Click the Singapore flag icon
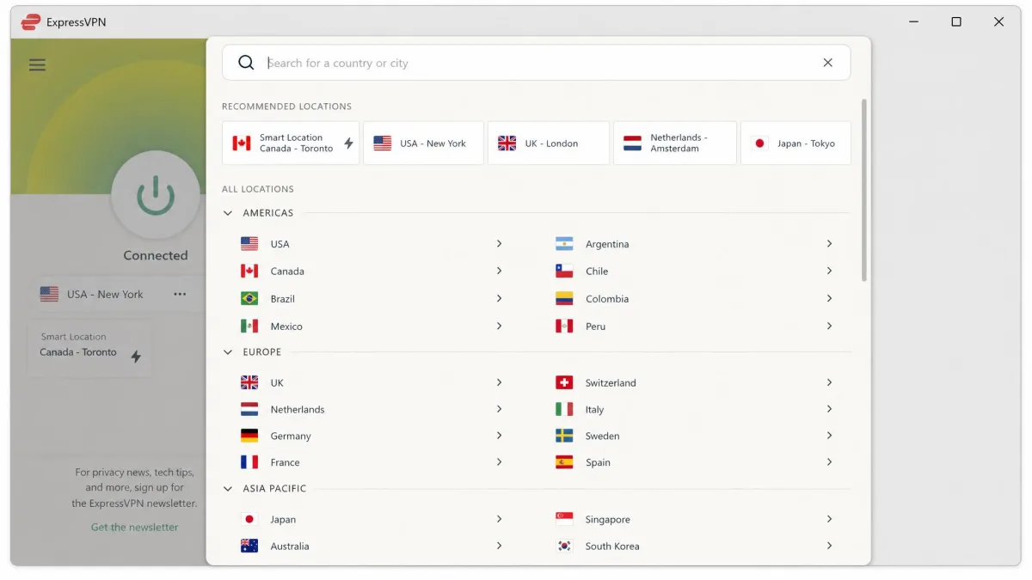The width and height of the screenshot is (1032, 580). pyautogui.click(x=564, y=519)
